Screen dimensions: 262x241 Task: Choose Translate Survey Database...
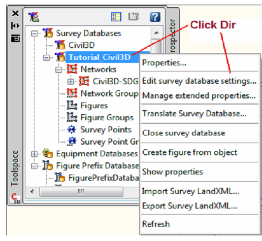click(x=200, y=114)
